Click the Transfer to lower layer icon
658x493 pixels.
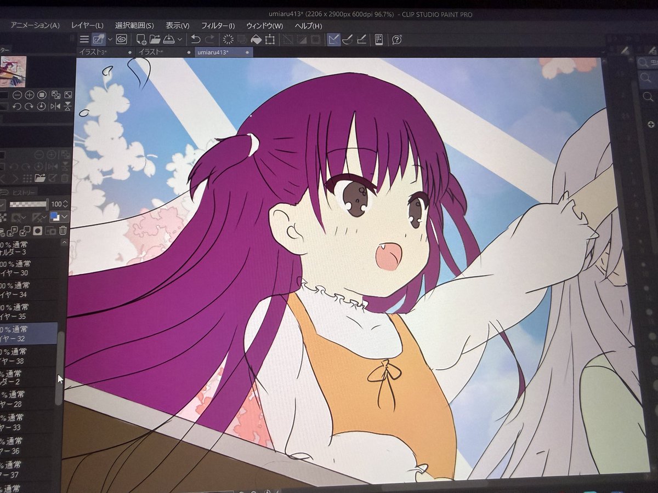point(12,231)
